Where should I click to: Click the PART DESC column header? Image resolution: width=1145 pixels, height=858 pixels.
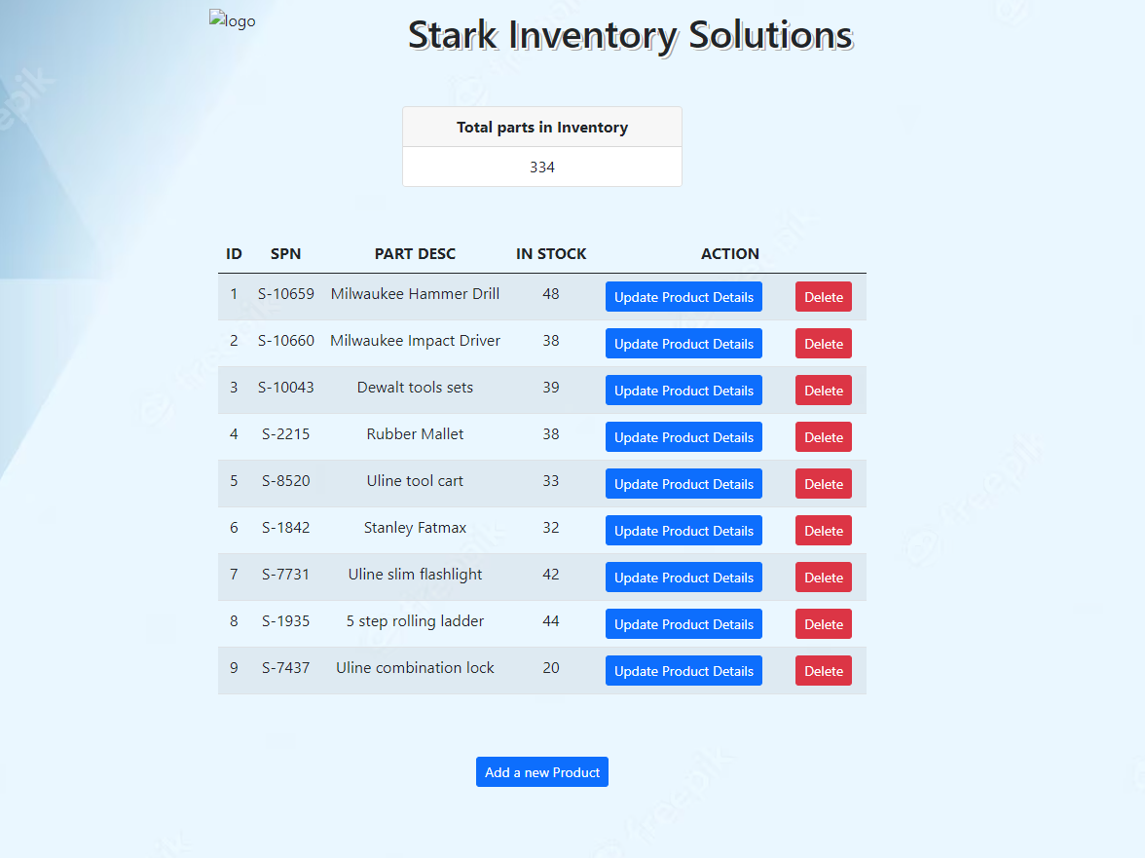click(415, 253)
